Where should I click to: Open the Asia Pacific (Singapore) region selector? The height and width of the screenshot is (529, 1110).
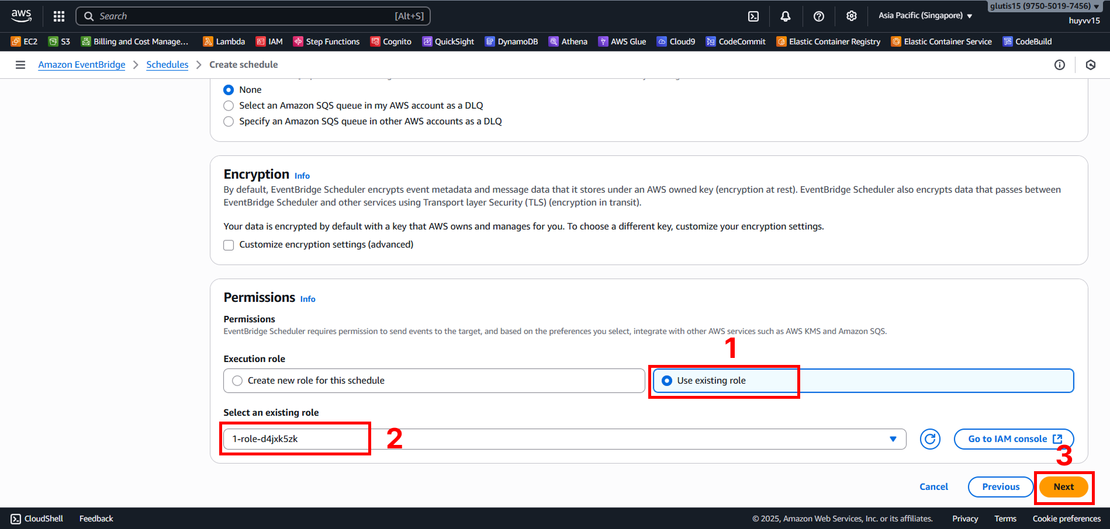(x=925, y=16)
